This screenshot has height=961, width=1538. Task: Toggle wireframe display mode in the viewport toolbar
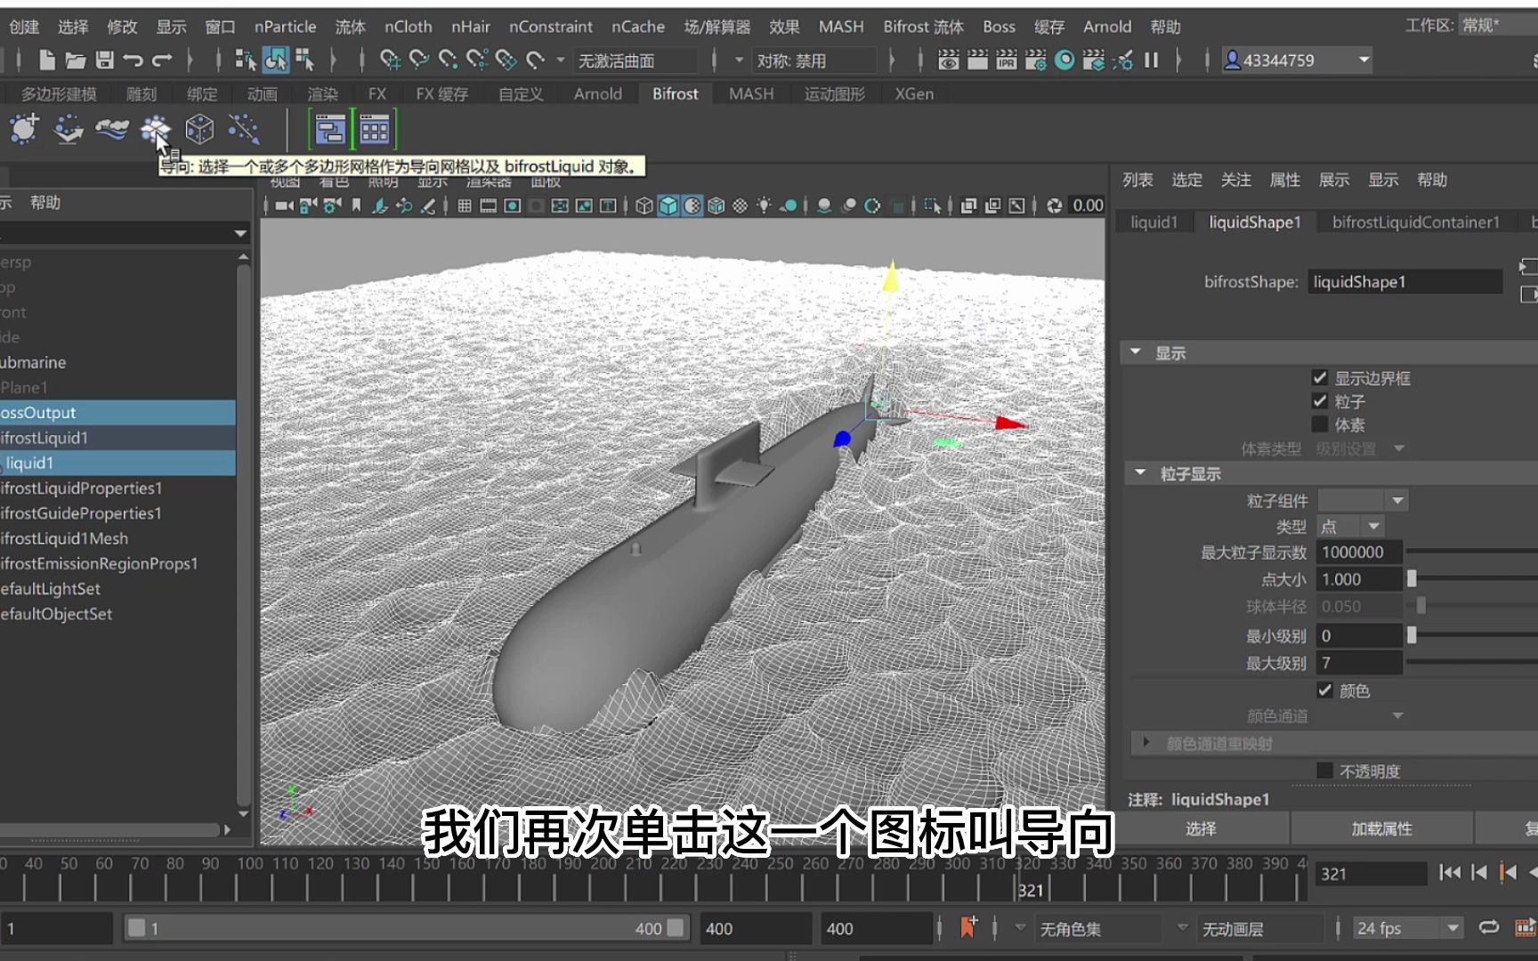click(644, 205)
